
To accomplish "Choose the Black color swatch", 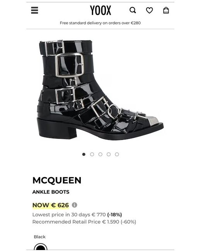I will [41, 247].
